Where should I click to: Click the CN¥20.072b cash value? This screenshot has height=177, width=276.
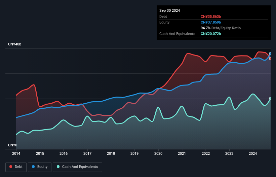211,34
